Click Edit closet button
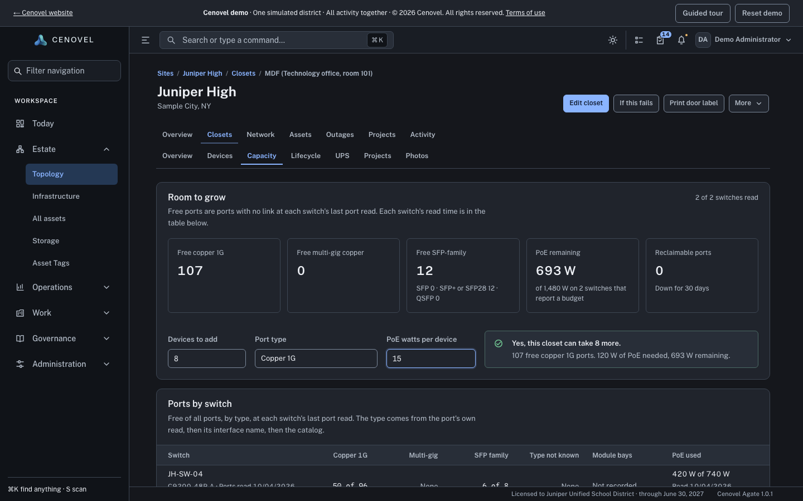The width and height of the screenshot is (803, 501). coord(586,104)
